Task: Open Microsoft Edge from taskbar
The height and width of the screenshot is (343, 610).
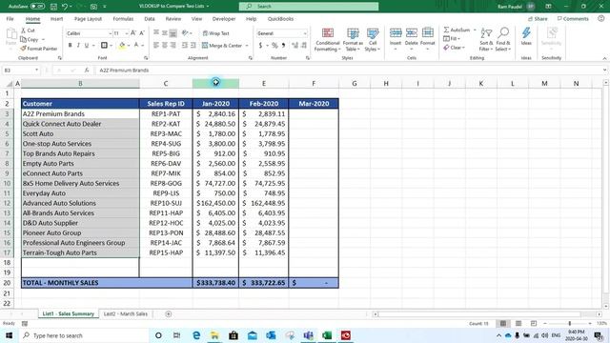Action: click(196, 335)
